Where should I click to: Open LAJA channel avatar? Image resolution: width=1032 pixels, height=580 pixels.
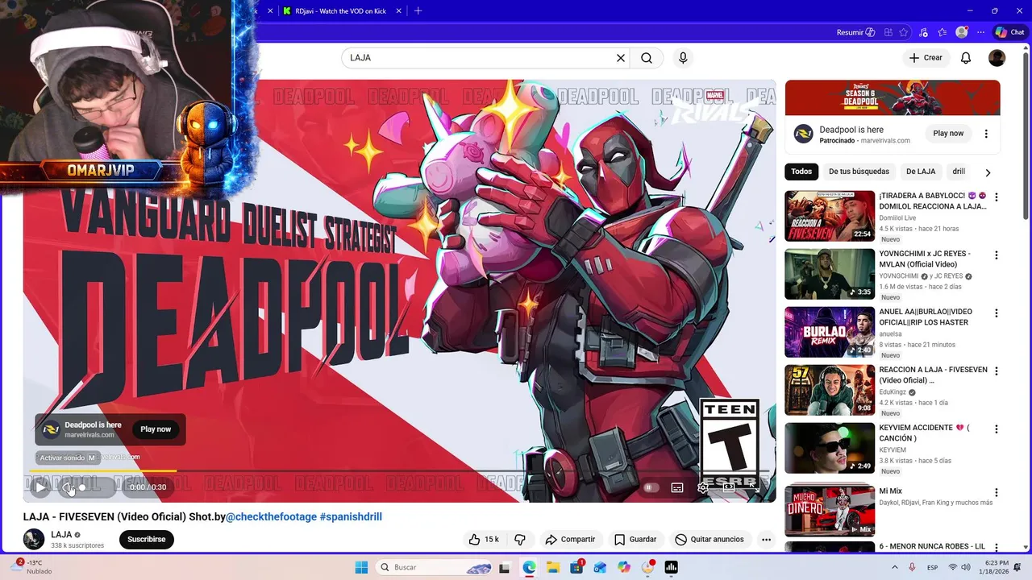pyautogui.click(x=34, y=540)
